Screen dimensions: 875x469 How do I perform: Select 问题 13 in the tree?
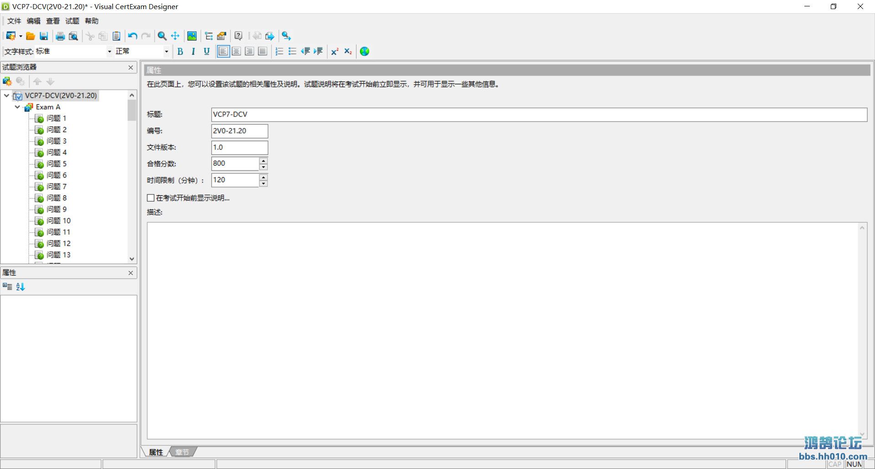pyautogui.click(x=58, y=255)
